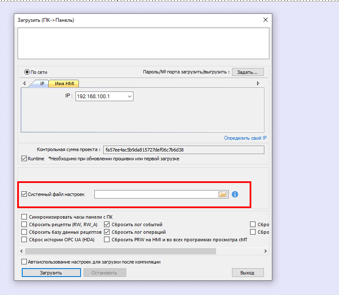Check Сбросить рецепты (RW, RW_A)
Image resolution: width=339 pixels, height=295 pixels.
[24, 225]
